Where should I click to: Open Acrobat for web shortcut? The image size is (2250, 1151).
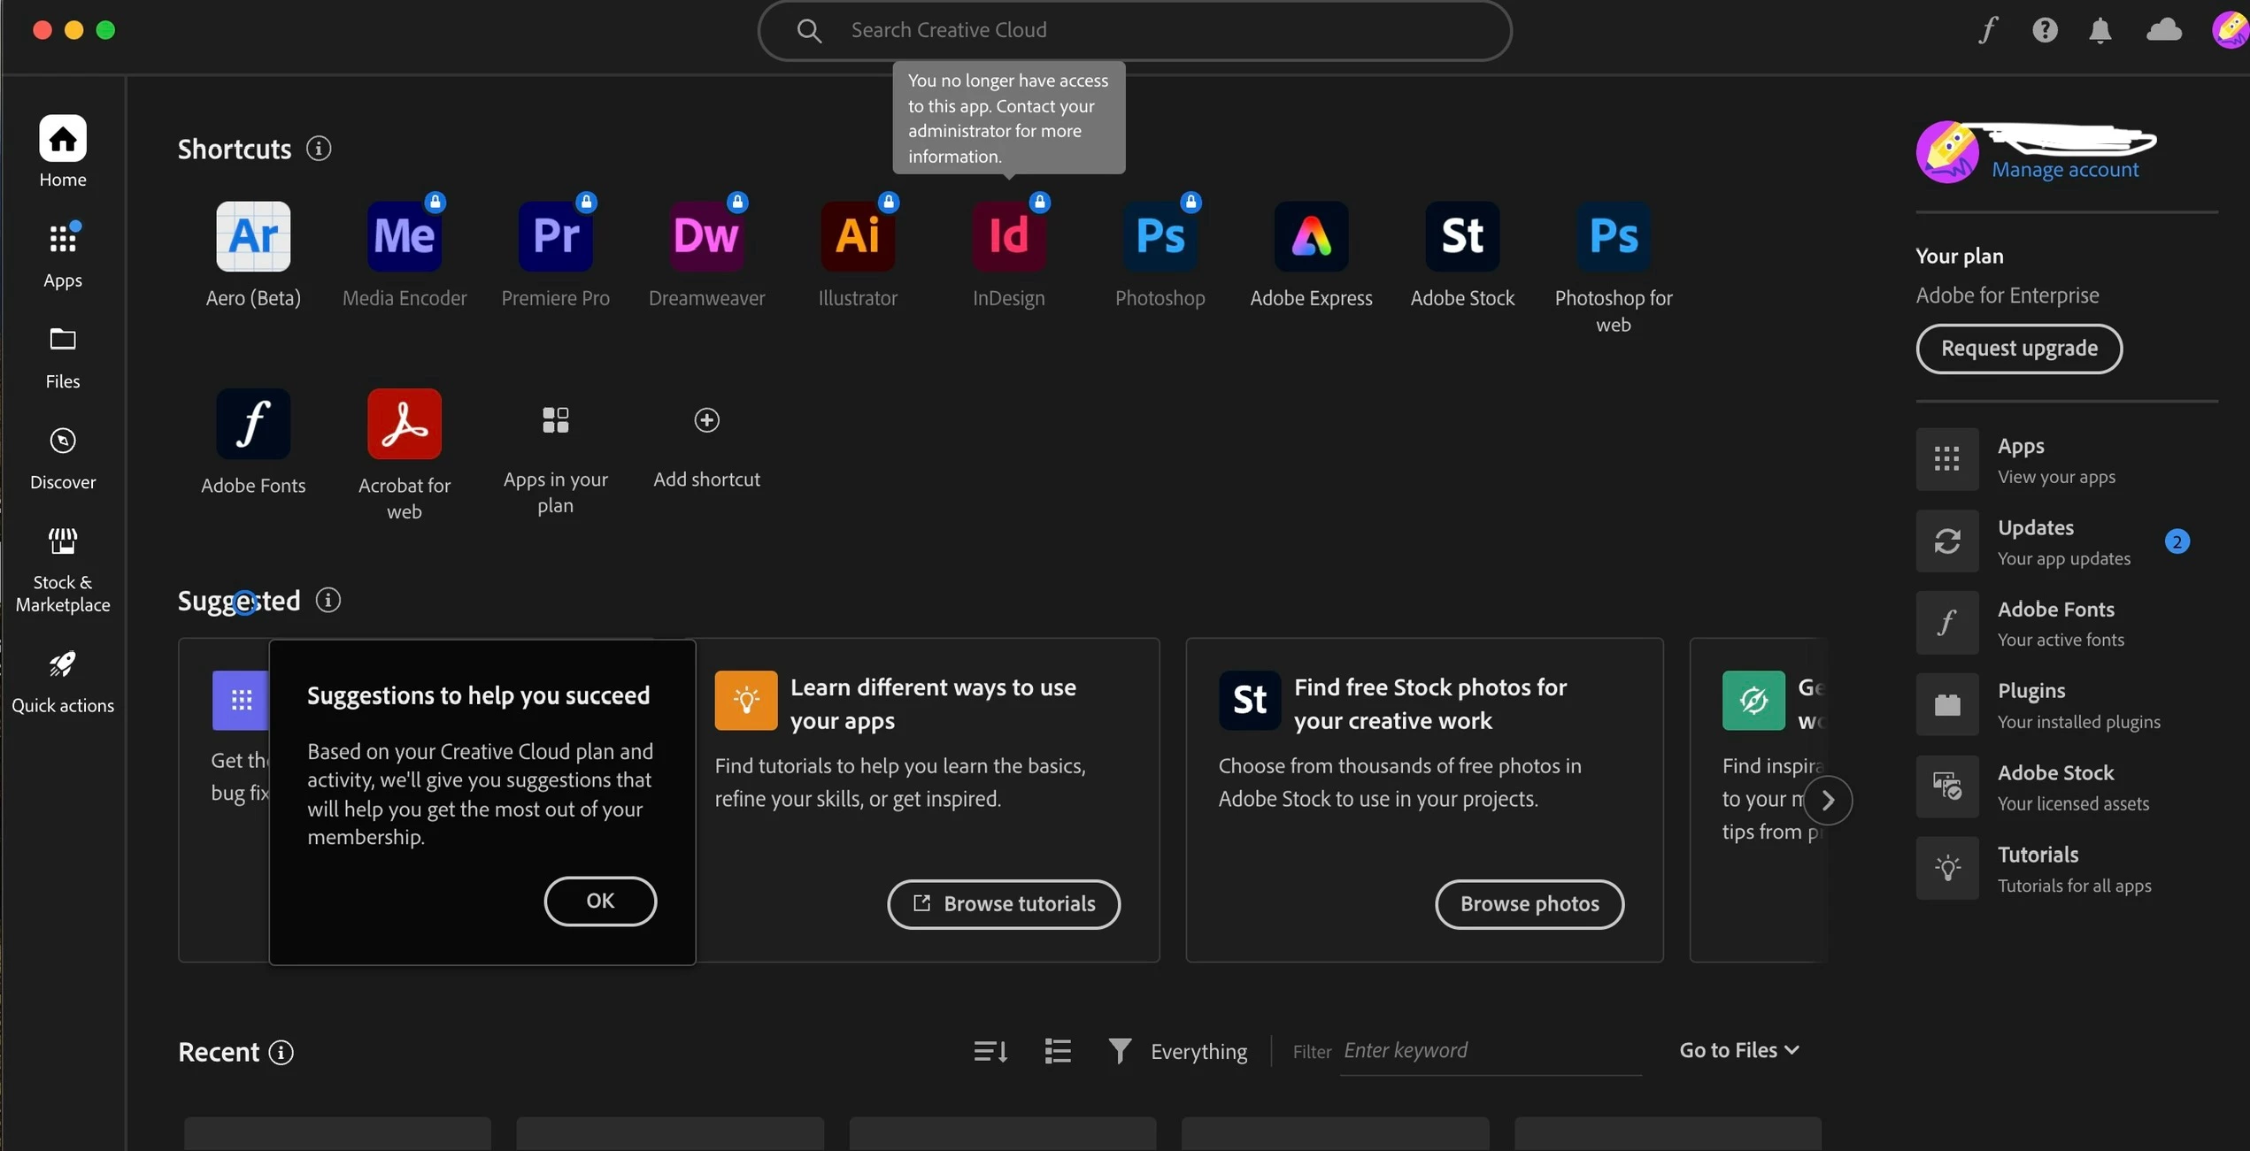point(405,424)
